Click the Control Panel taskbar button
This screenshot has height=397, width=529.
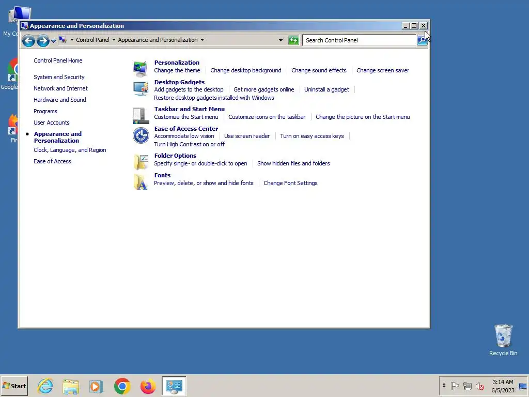[174, 386]
